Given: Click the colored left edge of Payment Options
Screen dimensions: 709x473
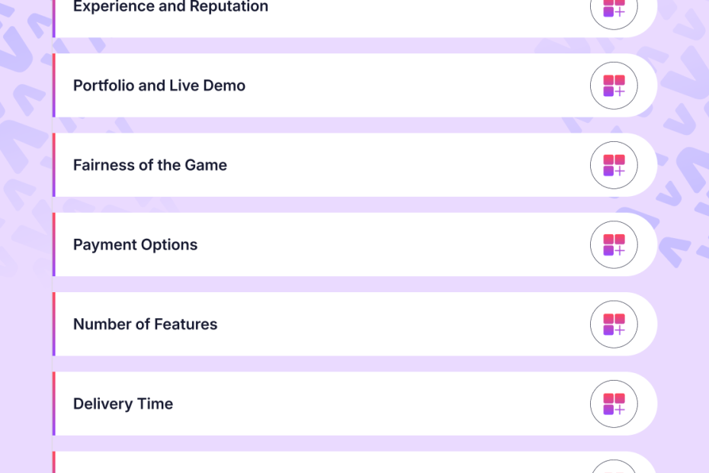Looking at the screenshot, I should 54,244.
